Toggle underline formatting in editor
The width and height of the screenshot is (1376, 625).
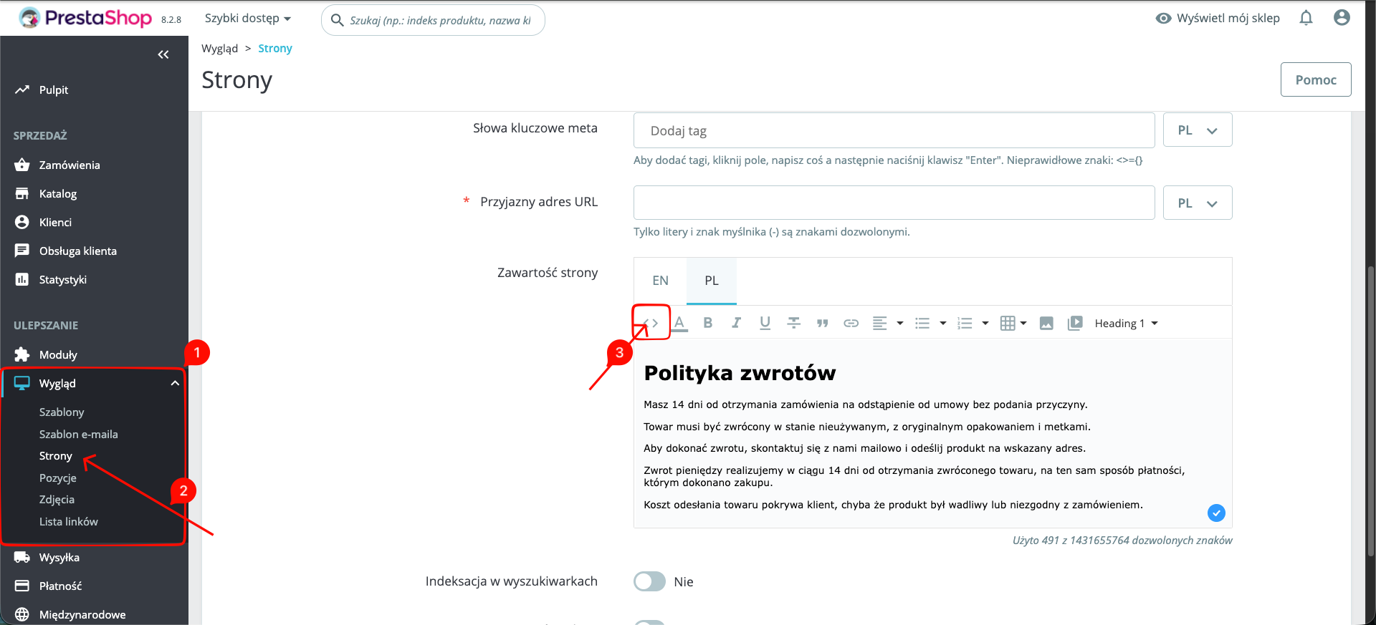(765, 323)
